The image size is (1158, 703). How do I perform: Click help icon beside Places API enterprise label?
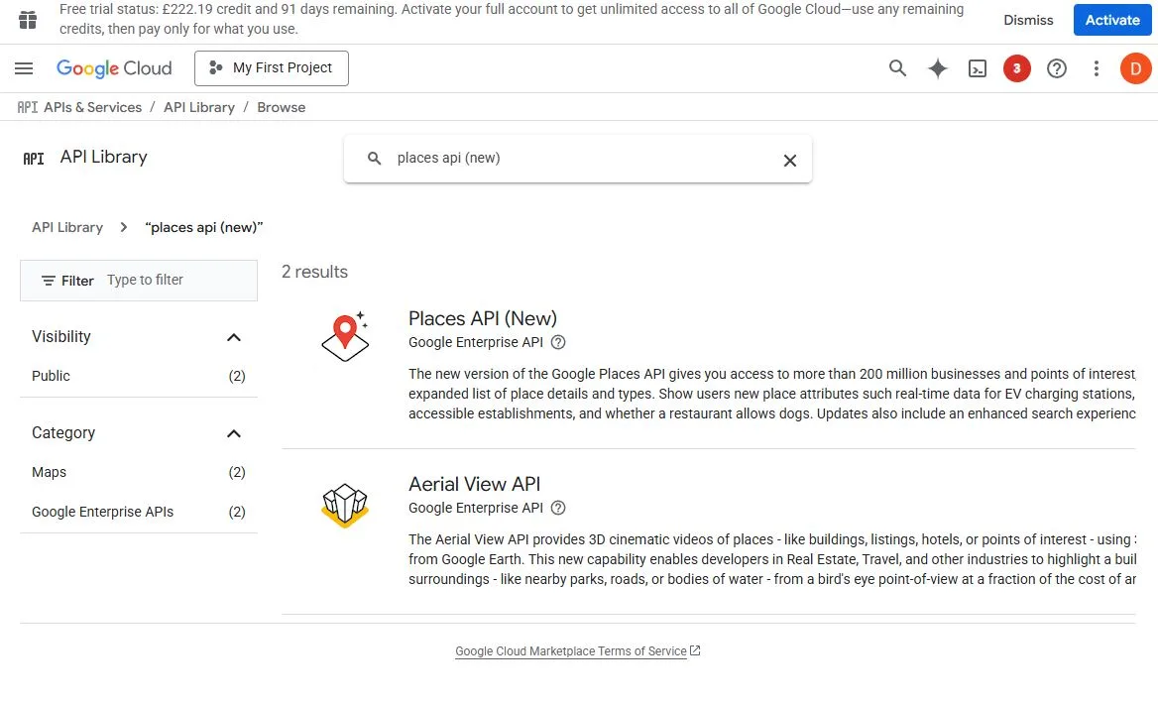[x=558, y=342]
